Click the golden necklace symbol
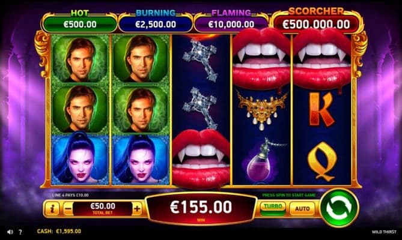The width and height of the screenshot is (402, 240). click(x=262, y=110)
